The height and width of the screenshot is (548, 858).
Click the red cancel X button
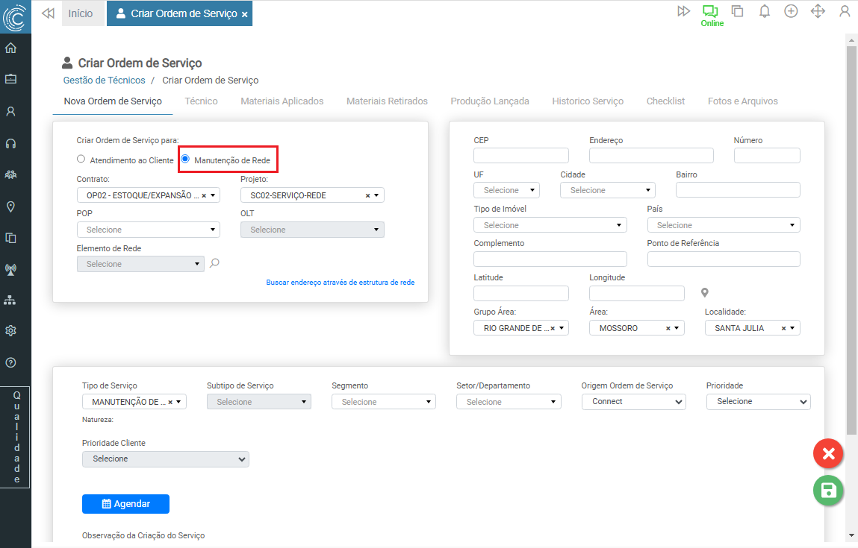tap(828, 453)
